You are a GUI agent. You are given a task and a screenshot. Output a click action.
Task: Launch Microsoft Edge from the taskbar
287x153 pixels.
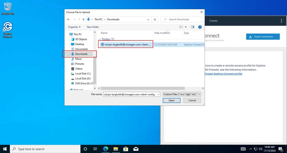(106, 149)
